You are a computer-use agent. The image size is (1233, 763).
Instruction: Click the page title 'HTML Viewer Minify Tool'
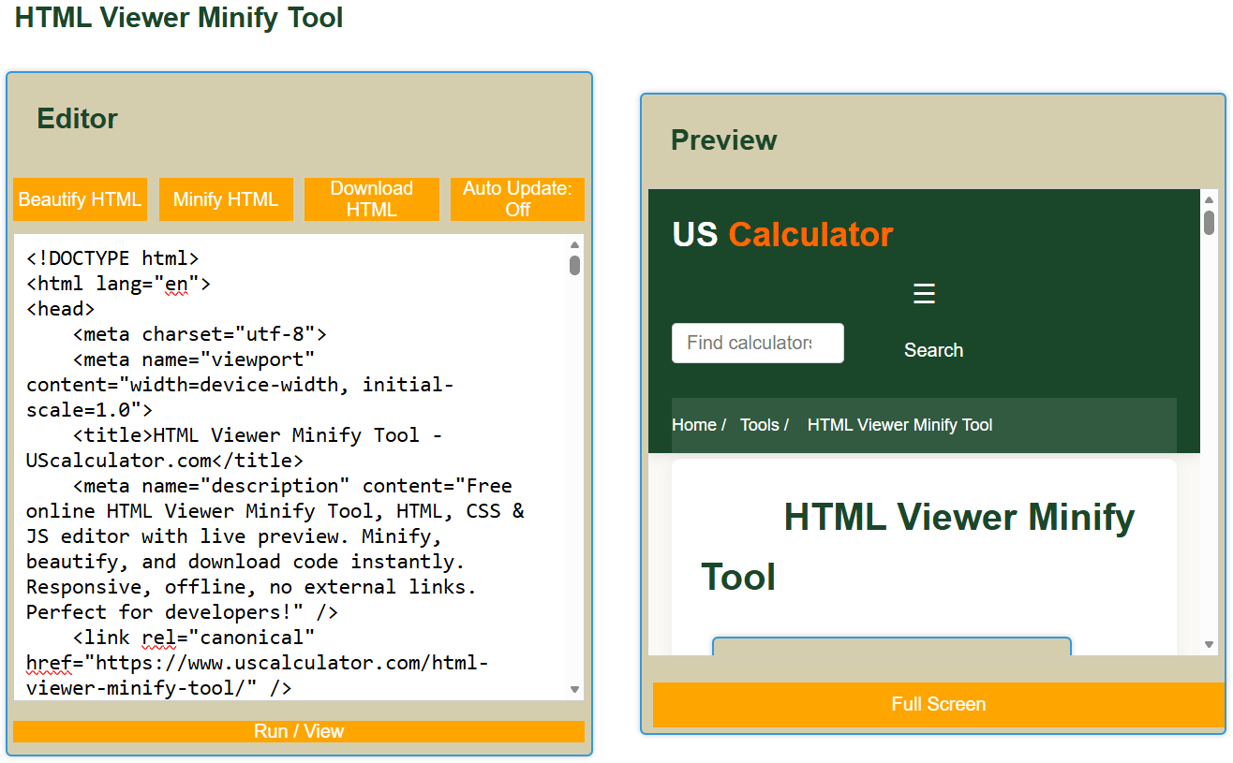pos(179,18)
